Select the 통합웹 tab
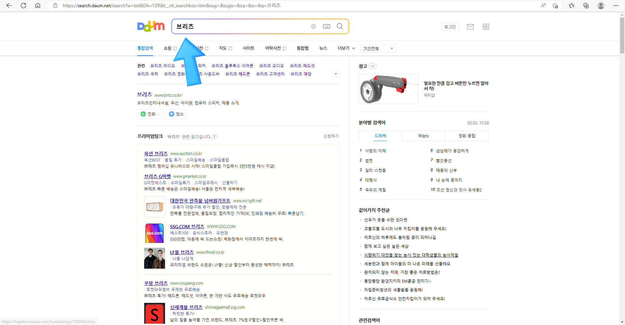 (x=302, y=48)
